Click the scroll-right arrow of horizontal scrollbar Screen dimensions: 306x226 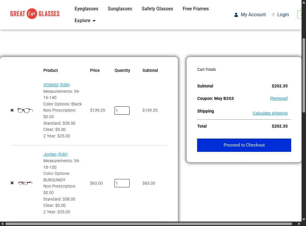299,224
